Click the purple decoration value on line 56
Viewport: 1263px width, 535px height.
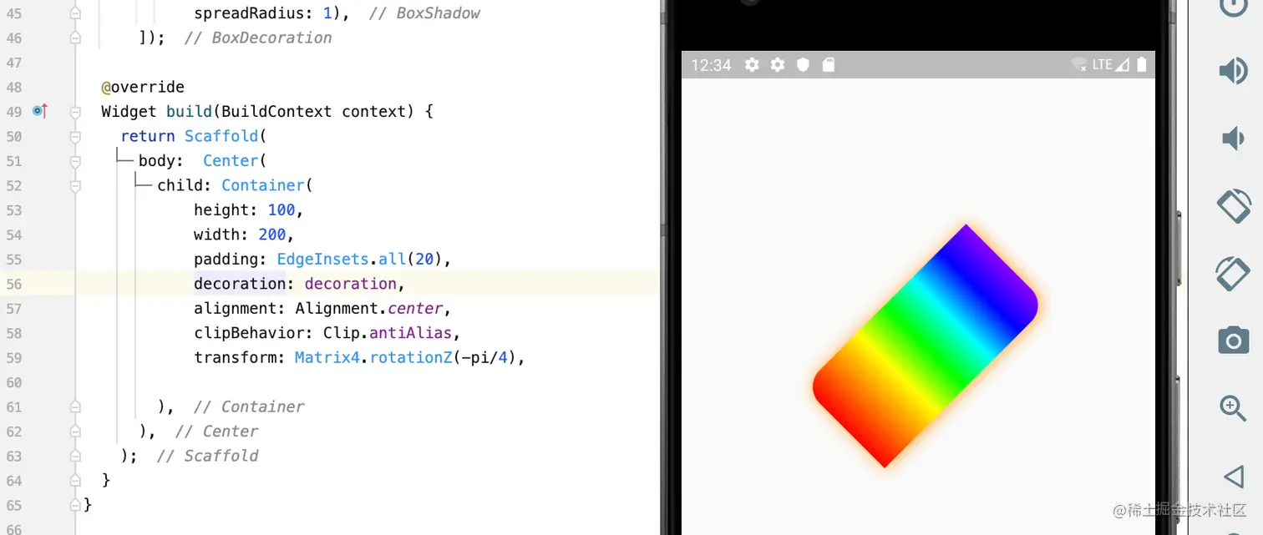tap(350, 284)
